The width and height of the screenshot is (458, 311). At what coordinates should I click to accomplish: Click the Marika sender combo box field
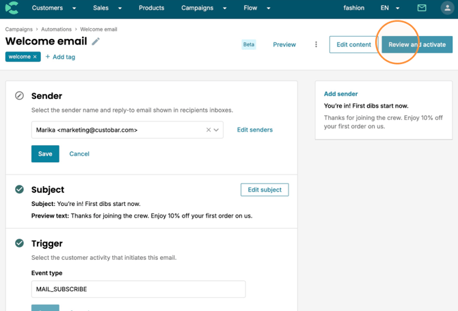[x=127, y=130]
